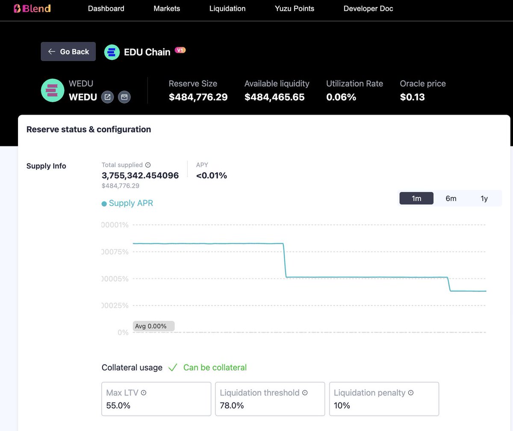Image resolution: width=513 pixels, height=431 pixels.
Task: Click the Avg 0.00% chart label
Action: (153, 326)
